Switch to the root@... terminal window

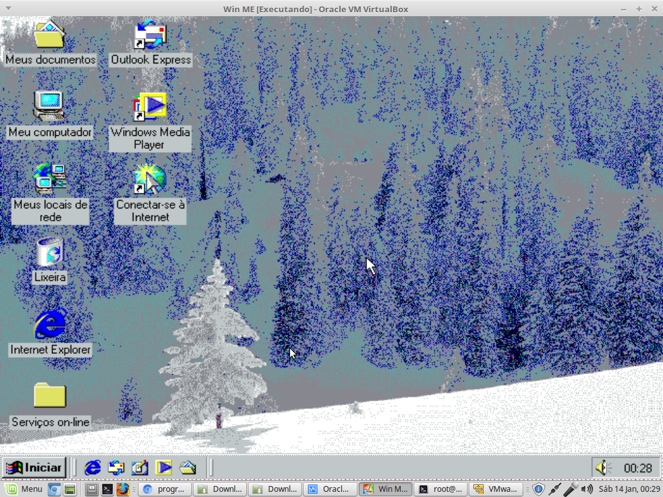440,489
